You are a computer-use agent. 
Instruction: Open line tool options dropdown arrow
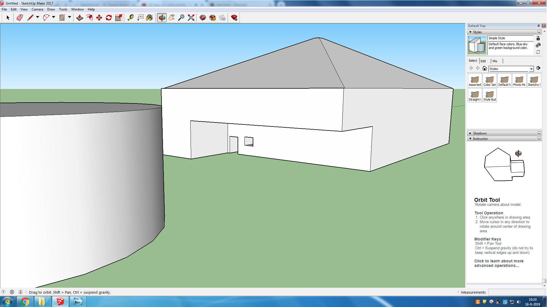(38, 17)
